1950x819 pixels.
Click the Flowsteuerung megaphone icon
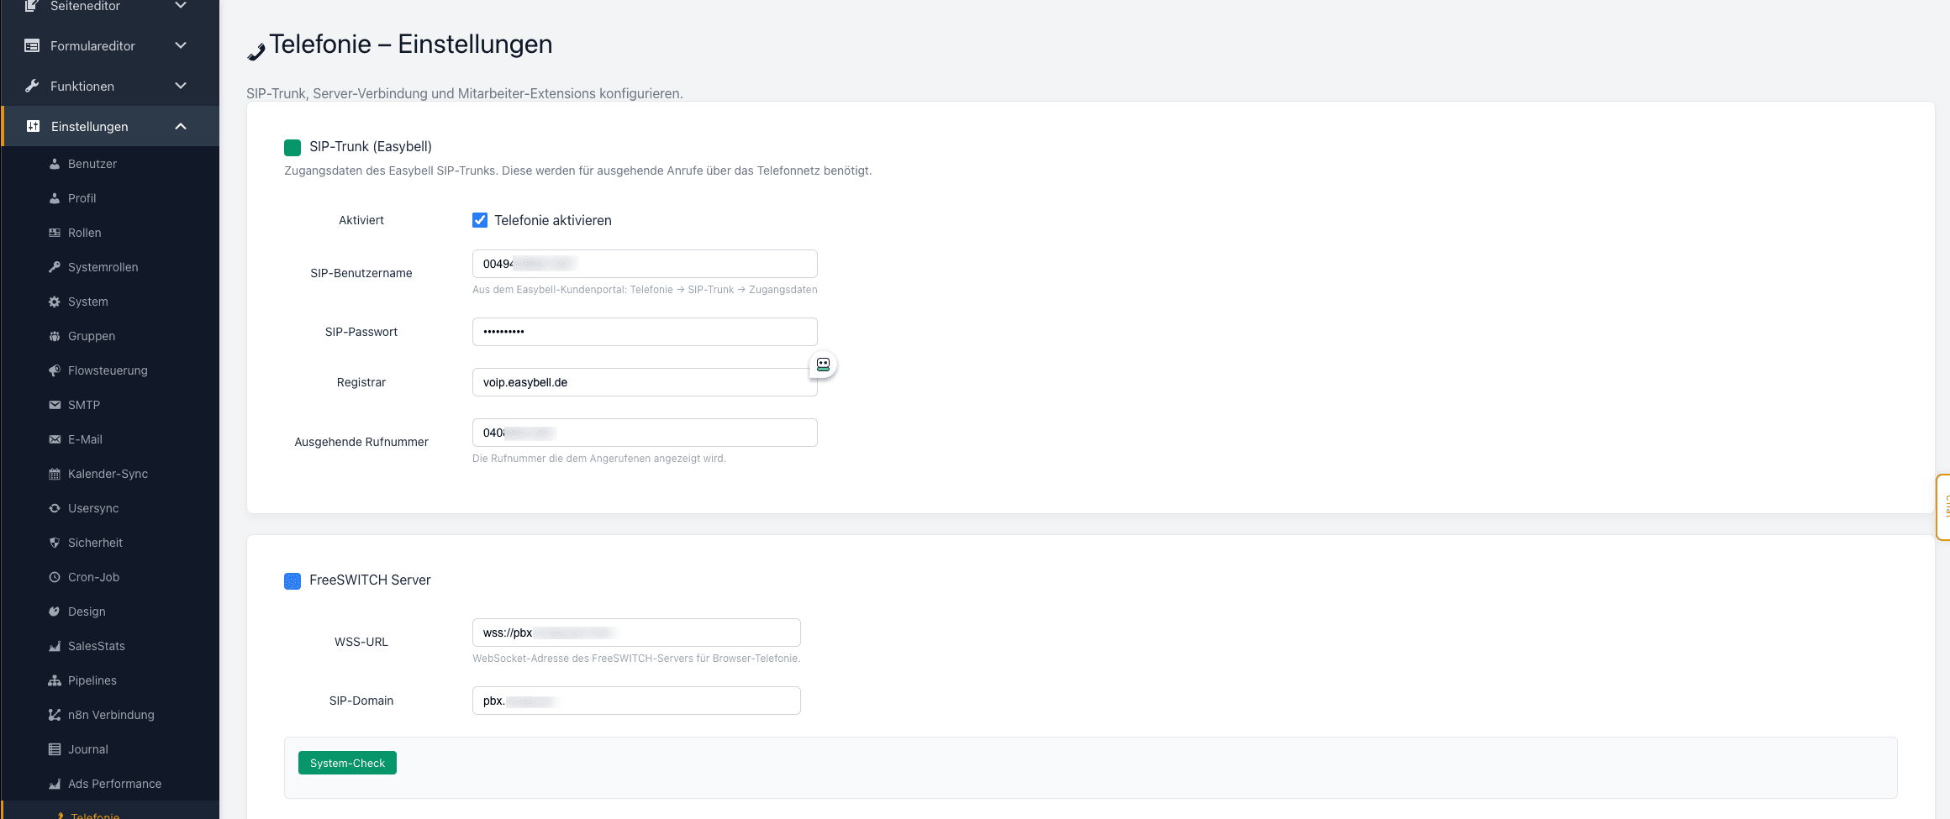coord(55,370)
